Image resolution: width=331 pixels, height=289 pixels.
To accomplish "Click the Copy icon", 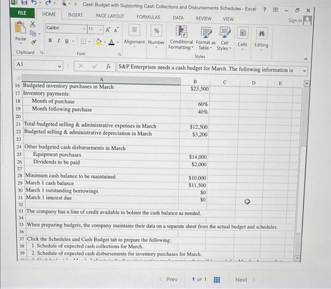I will pyautogui.click(x=33, y=33).
